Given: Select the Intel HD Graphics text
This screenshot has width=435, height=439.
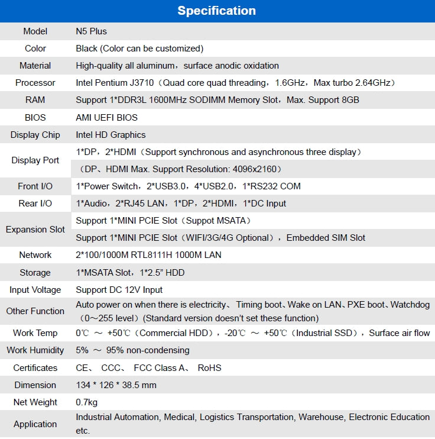Looking at the screenshot, I should point(111,134).
